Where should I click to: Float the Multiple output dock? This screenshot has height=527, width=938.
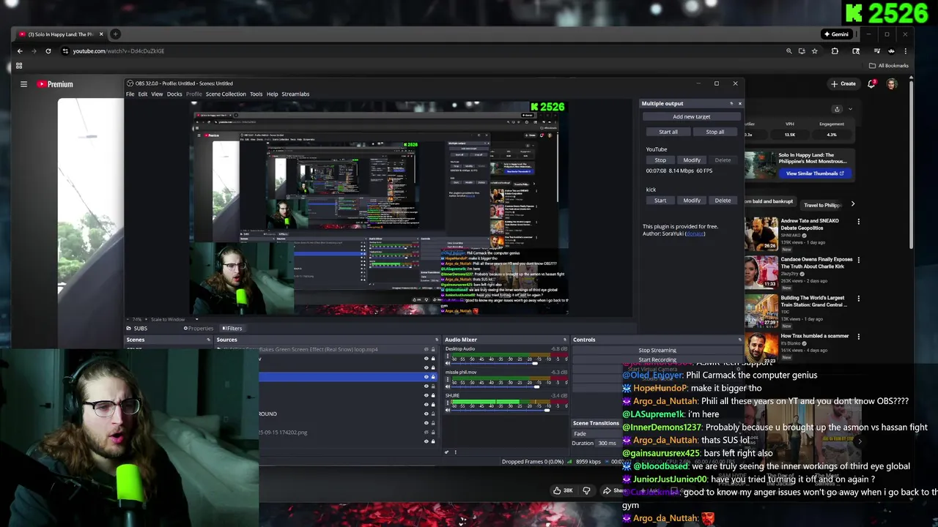pyautogui.click(x=731, y=103)
